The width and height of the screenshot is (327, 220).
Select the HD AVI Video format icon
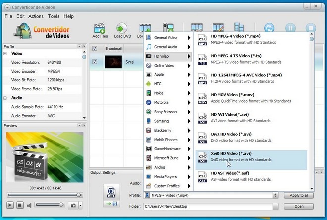pyautogui.click(x=202, y=118)
